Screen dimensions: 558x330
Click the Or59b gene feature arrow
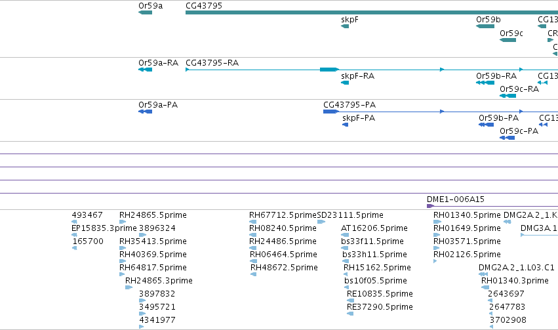[x=485, y=26]
